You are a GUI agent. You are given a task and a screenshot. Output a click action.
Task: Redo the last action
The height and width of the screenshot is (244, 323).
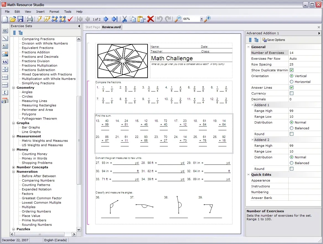(x=168, y=19)
